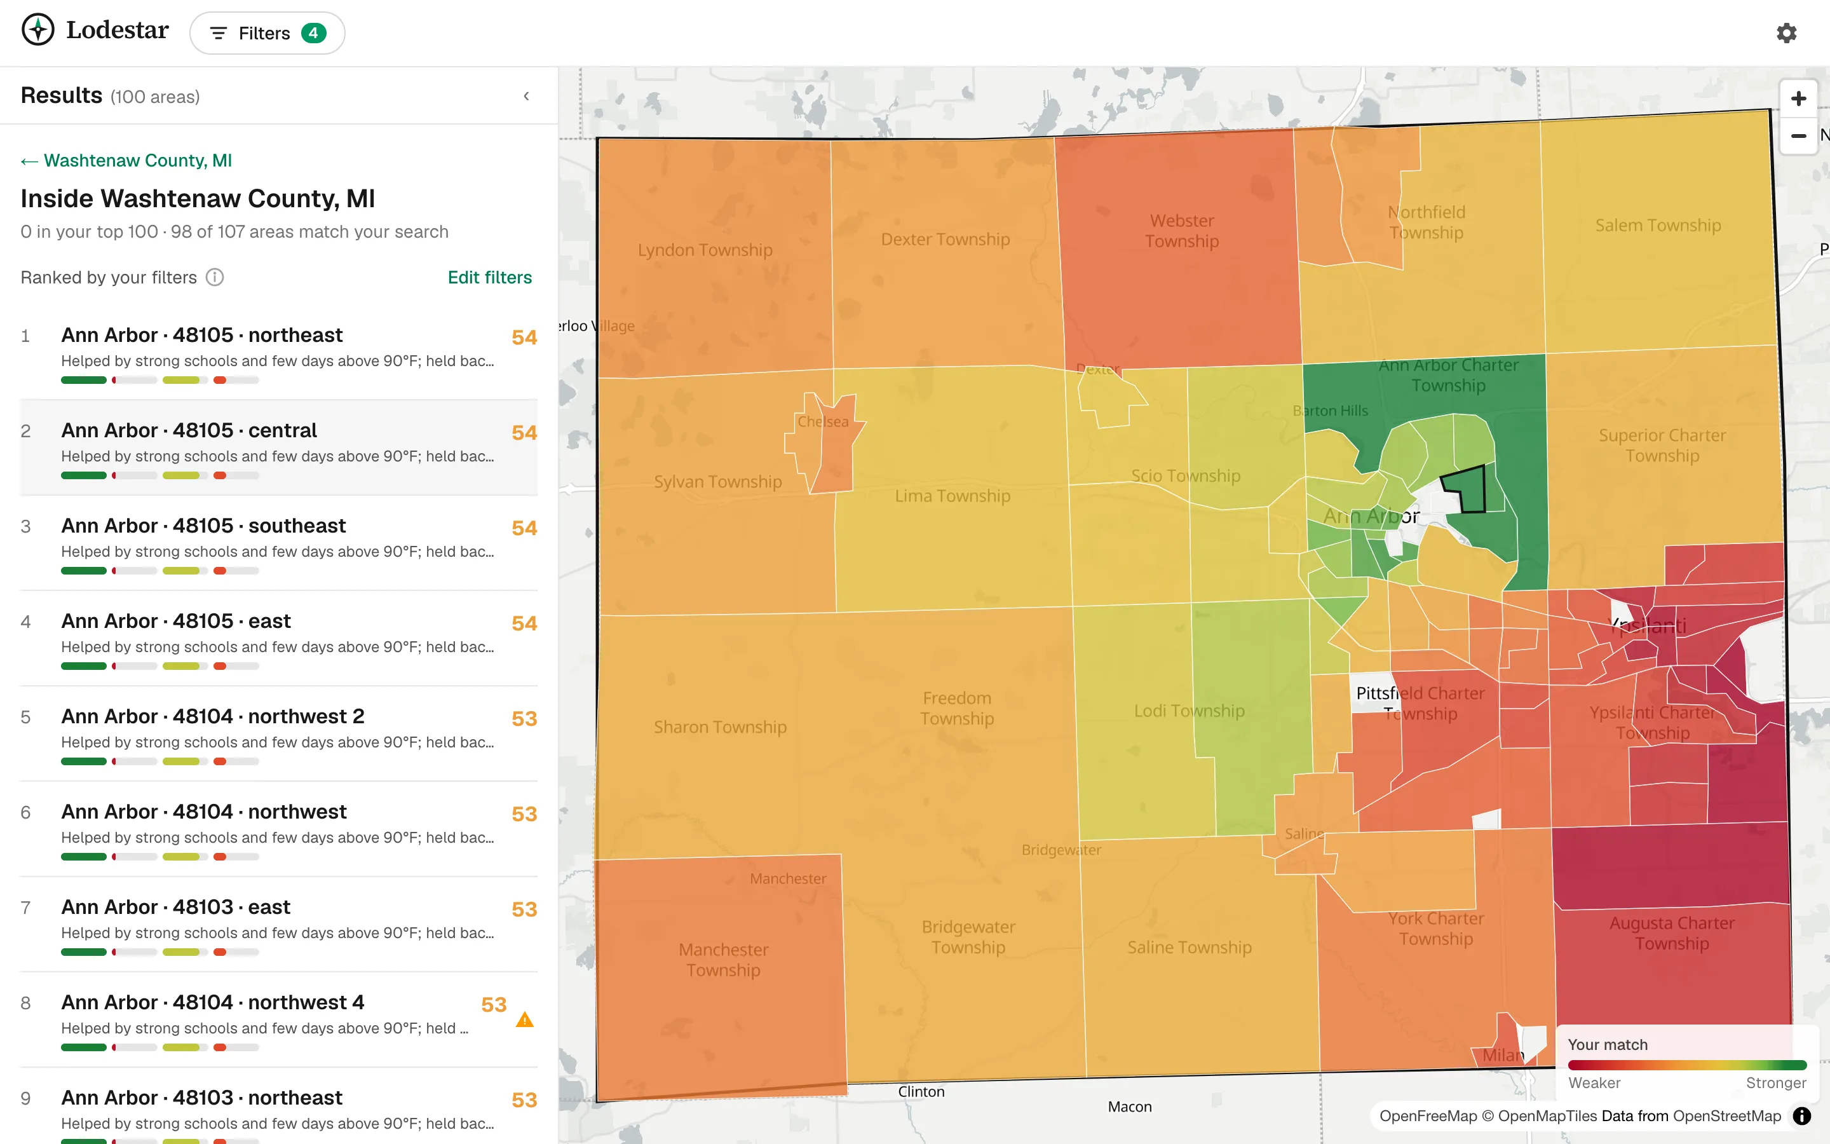Select Ann Arbor 48103 east result
Viewport: 1830px width, 1144px height.
(279, 925)
